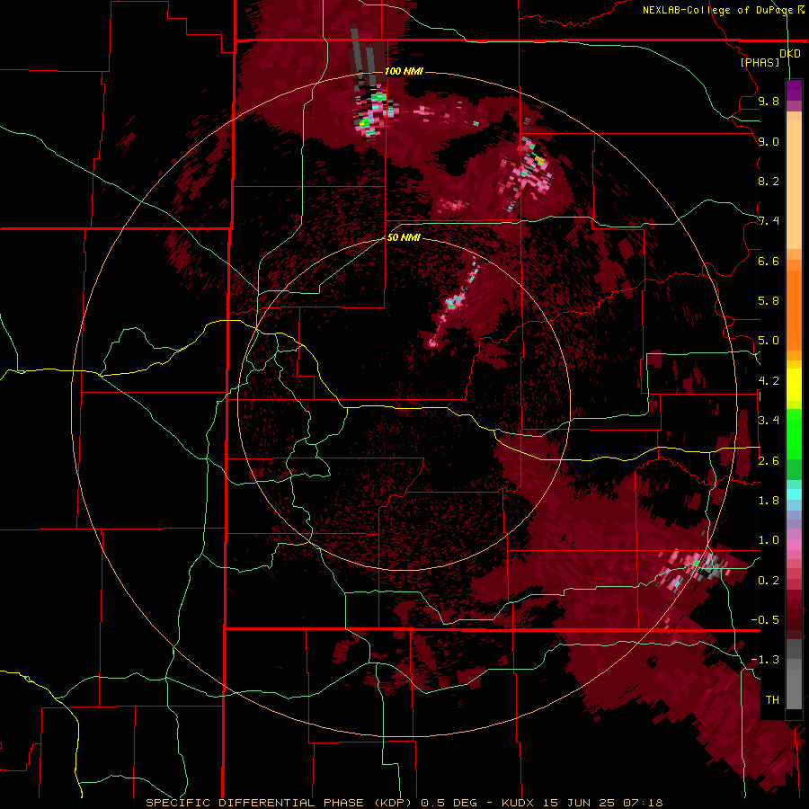Screen dimensions: 809x809
Task: Click the 8.2 value on color scale
Action: click(x=769, y=181)
